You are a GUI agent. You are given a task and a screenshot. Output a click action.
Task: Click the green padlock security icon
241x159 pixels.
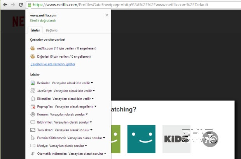30,5
